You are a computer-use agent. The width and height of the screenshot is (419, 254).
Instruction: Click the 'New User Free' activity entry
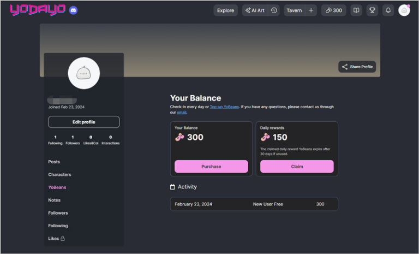268,204
